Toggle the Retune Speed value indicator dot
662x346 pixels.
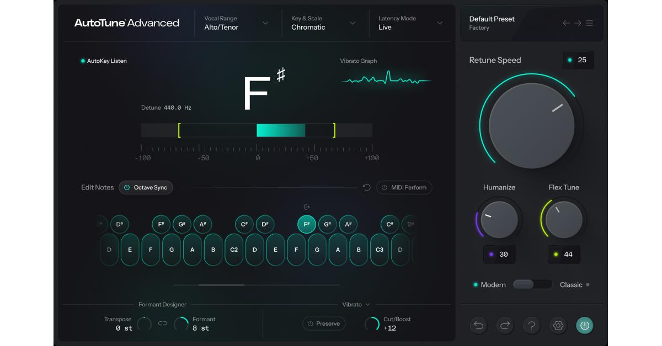click(x=570, y=60)
